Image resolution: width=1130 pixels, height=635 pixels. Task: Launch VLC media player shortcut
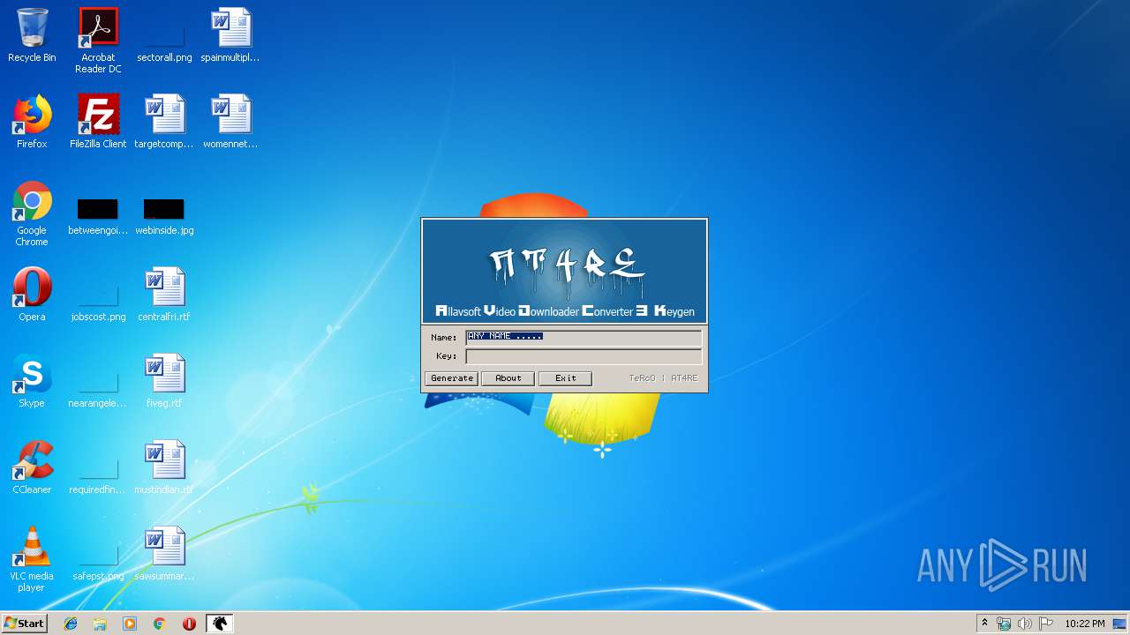point(32,559)
